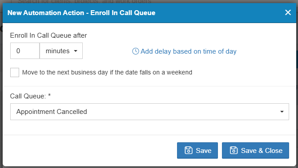Click the search bar behind the dialog
The height and width of the screenshot is (168, 298).
(85, 1)
